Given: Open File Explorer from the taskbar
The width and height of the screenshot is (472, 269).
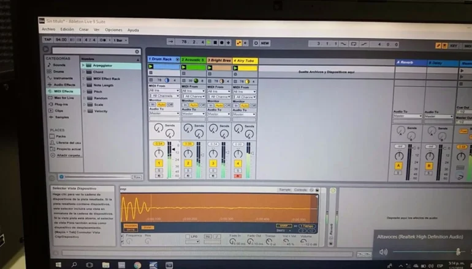Looking at the screenshot, I should [105, 265].
